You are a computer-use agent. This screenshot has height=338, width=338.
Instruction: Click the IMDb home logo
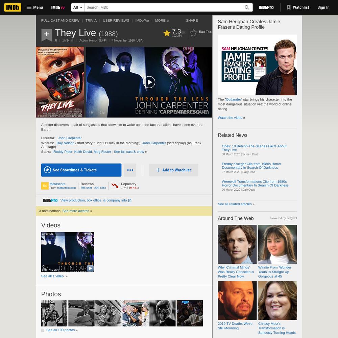click(13, 7)
